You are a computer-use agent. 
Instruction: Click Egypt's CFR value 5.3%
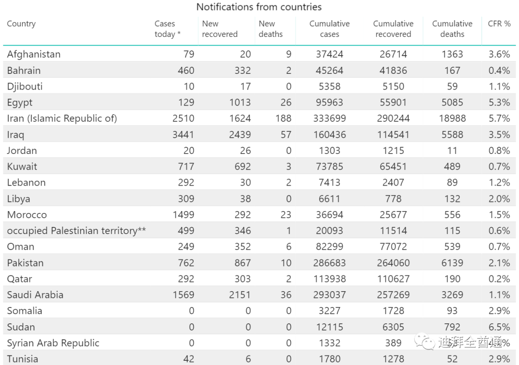pos(499,103)
